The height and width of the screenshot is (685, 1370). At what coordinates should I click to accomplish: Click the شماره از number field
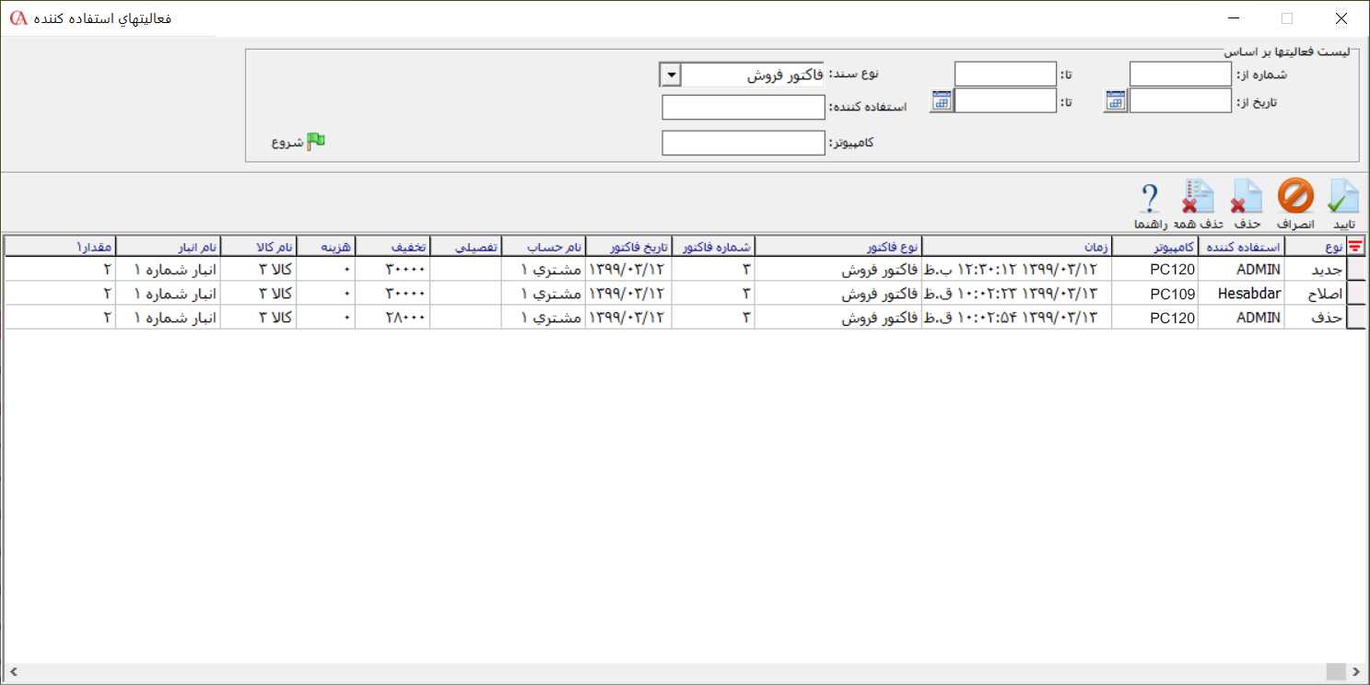1179,74
